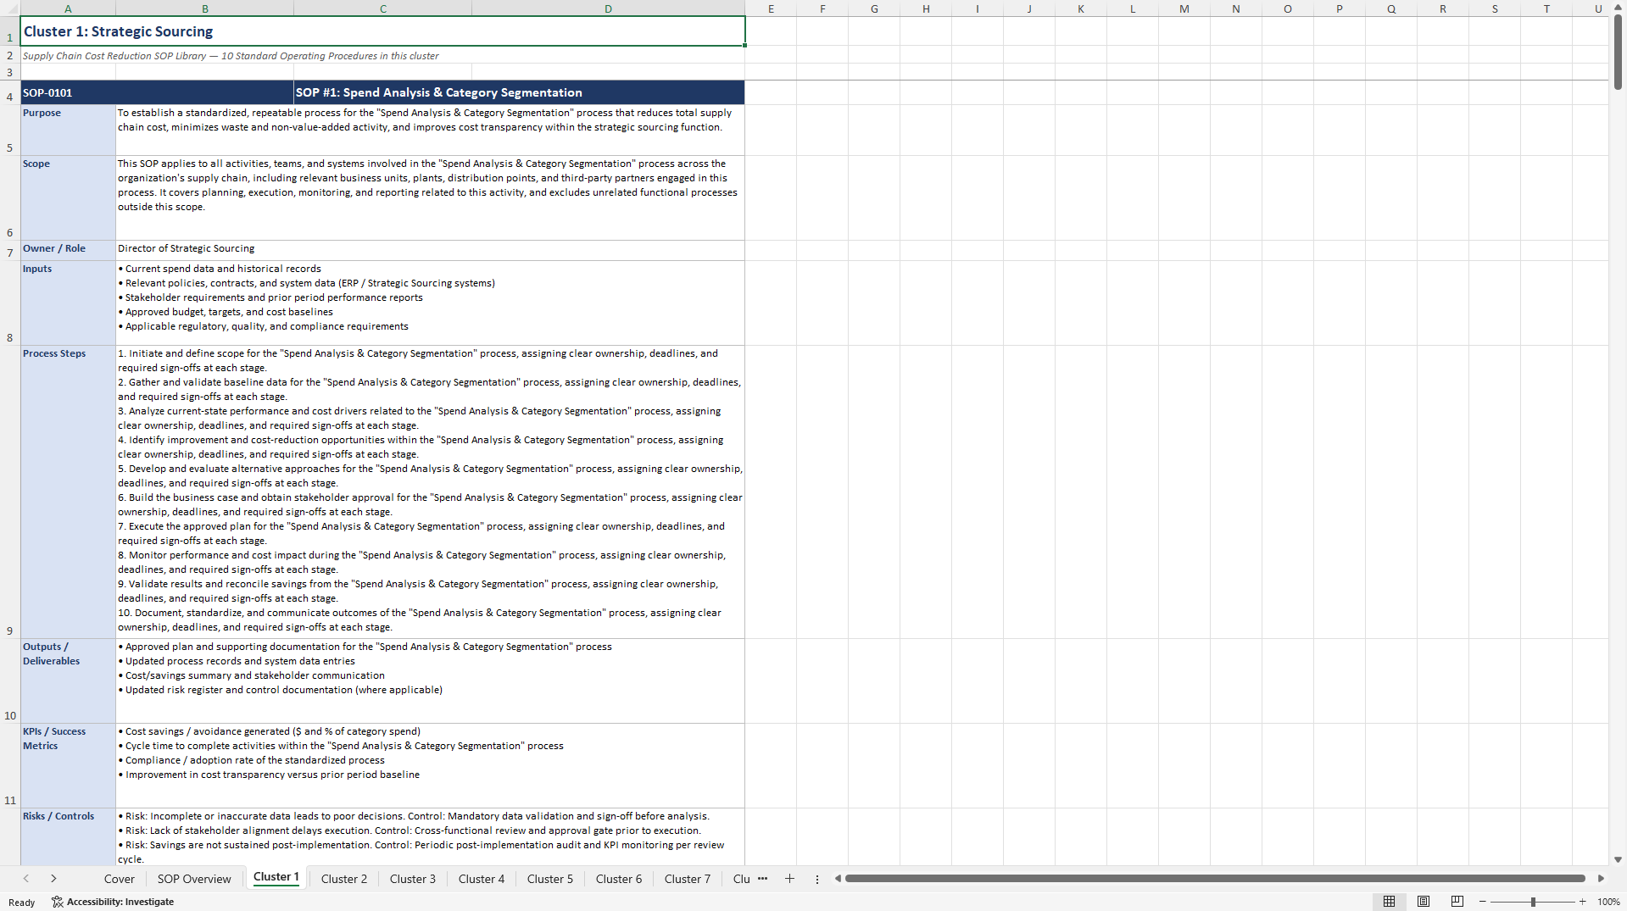Select the subtitle 'Supply Chain Cost Reduction SOP Library' cell
The image size is (1627, 911).
click(382, 56)
